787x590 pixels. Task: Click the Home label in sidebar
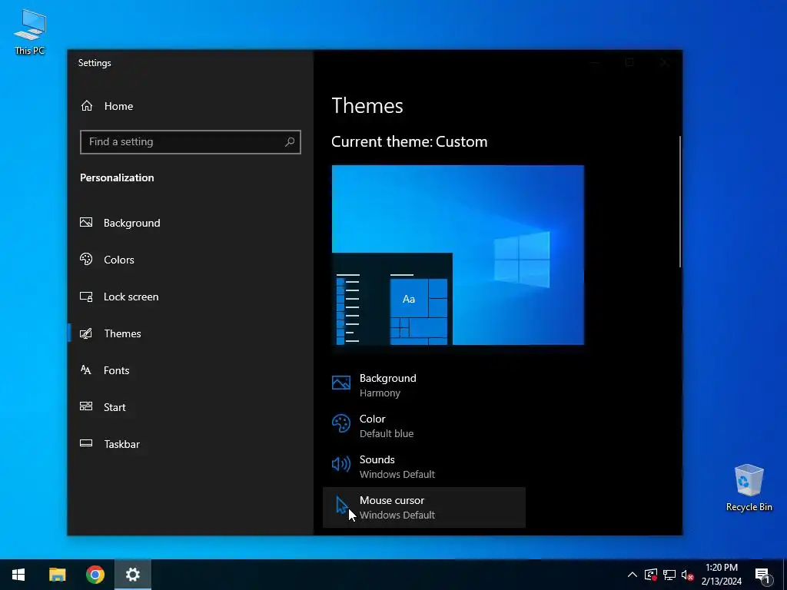click(118, 106)
